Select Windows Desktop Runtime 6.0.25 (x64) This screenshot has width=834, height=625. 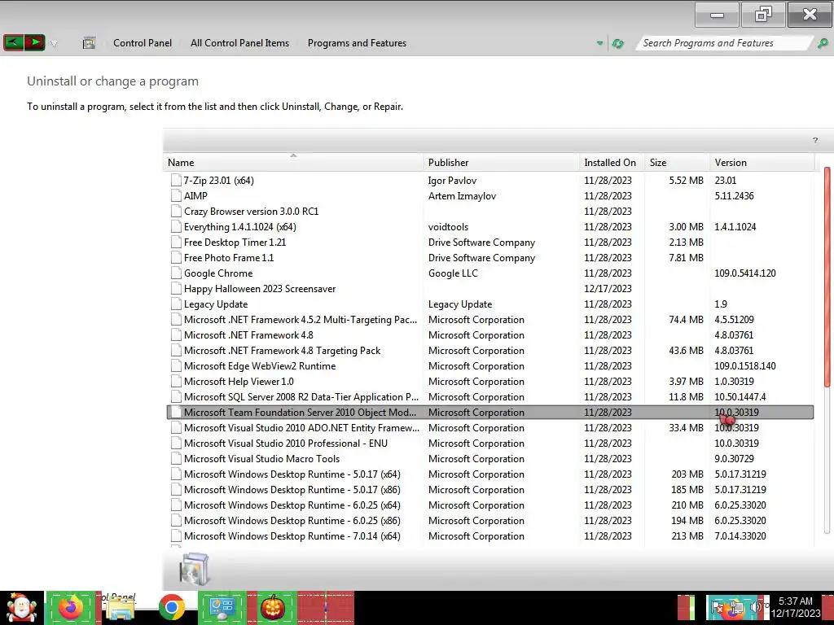pyautogui.click(x=489, y=505)
